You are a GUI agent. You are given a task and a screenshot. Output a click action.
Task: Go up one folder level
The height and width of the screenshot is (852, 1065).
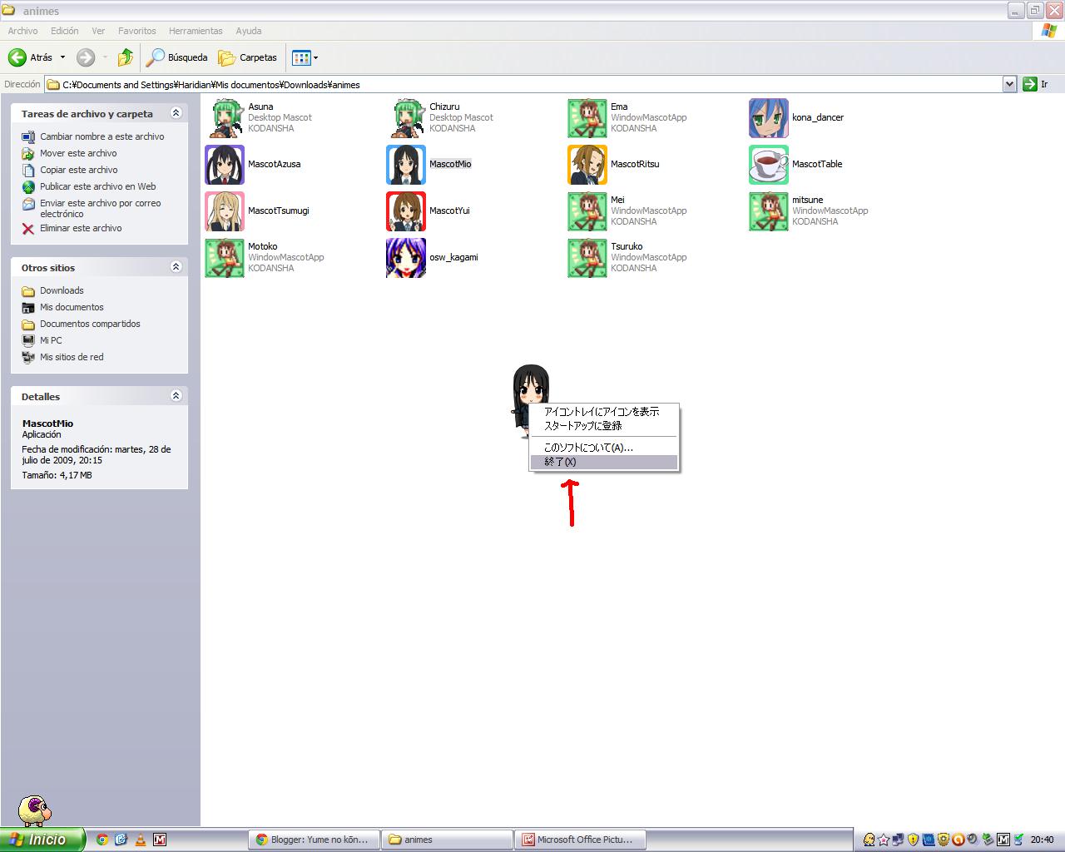tap(126, 57)
